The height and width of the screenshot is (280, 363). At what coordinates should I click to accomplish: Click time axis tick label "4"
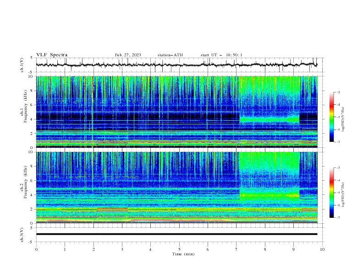point(150,249)
